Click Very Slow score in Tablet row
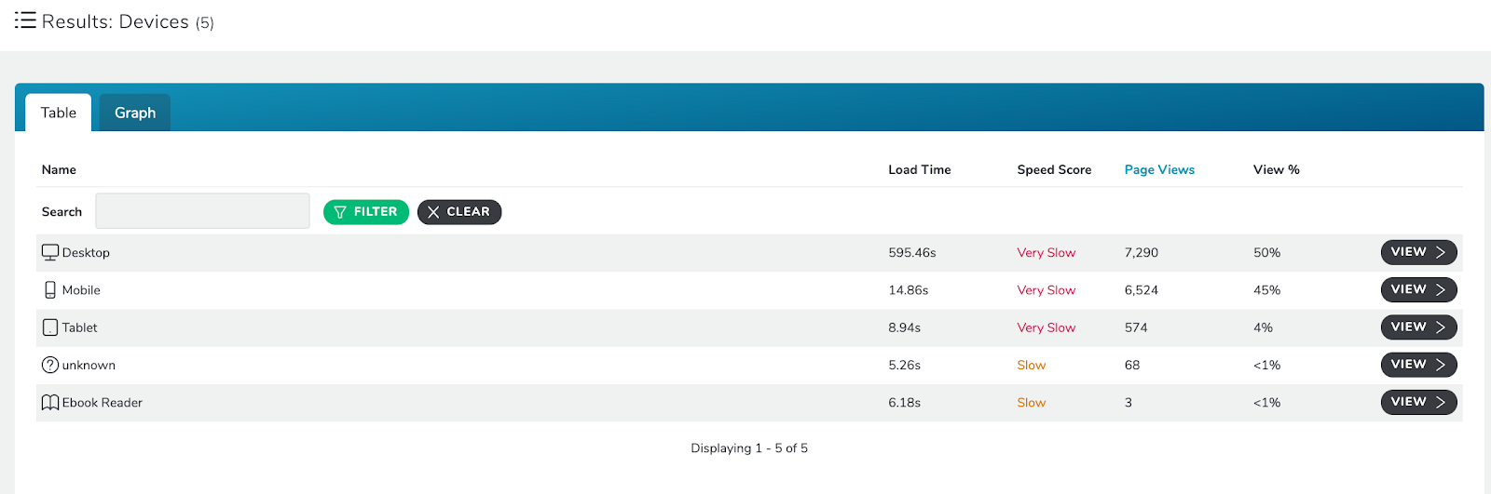The width and height of the screenshot is (1491, 494). coord(1046,327)
